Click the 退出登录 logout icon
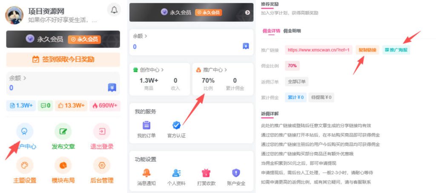 [x=102, y=131]
